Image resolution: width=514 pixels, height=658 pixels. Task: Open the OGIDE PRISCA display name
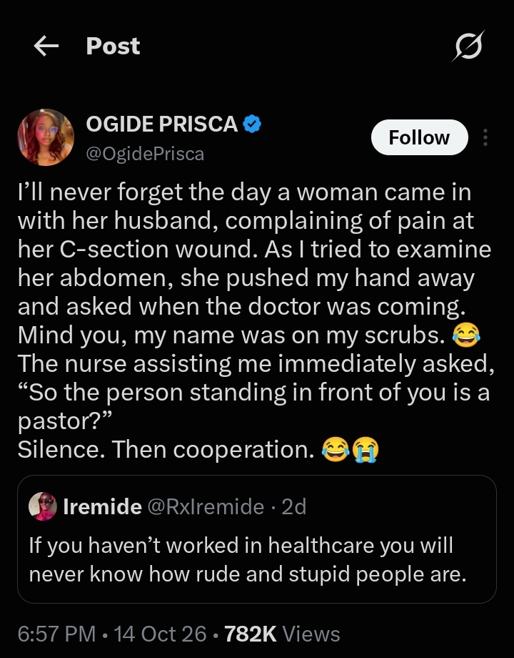[x=162, y=124]
